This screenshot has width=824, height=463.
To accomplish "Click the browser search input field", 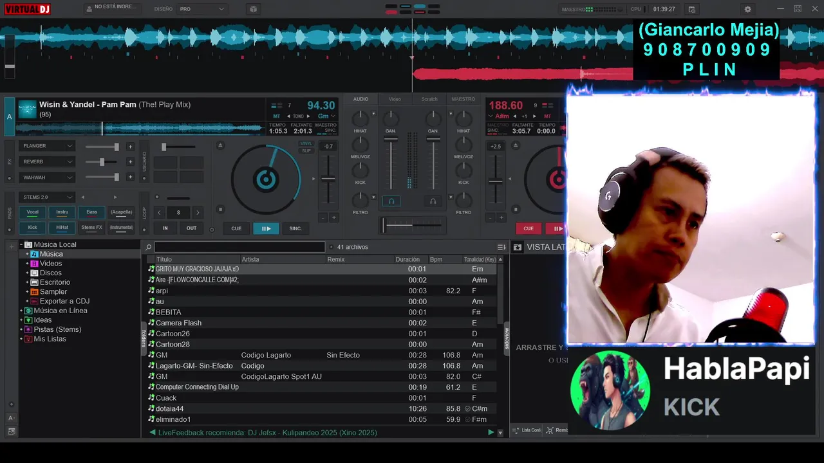I will tap(239, 247).
